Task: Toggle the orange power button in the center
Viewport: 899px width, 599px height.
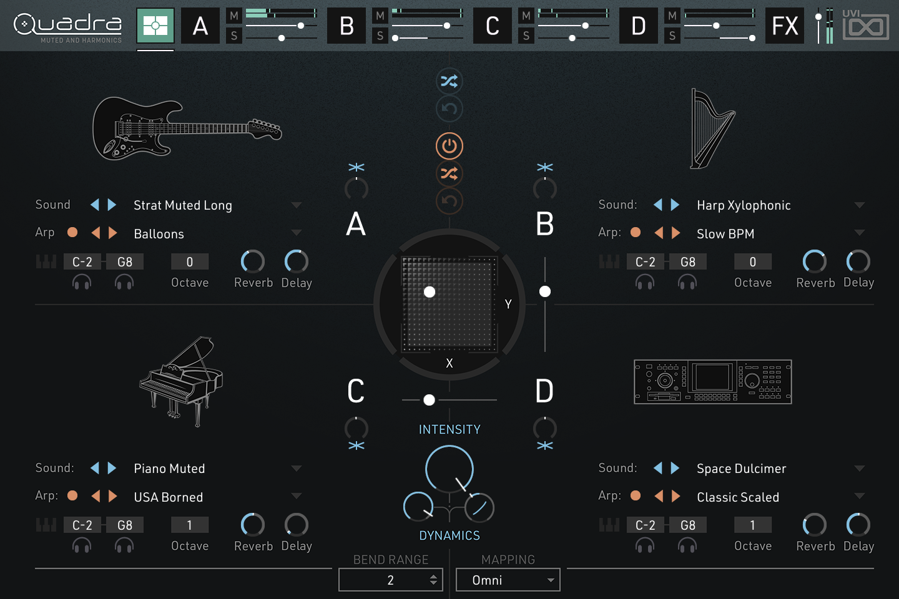Action: point(449,145)
